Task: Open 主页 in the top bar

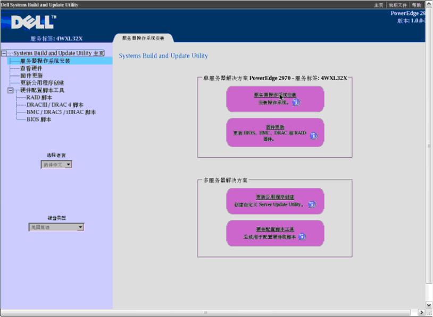Action: tap(378, 5)
